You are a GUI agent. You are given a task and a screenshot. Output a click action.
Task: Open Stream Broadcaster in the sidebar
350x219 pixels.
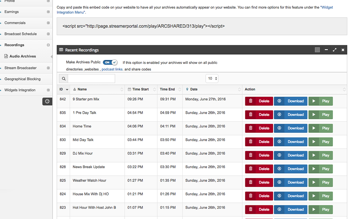tap(21, 68)
